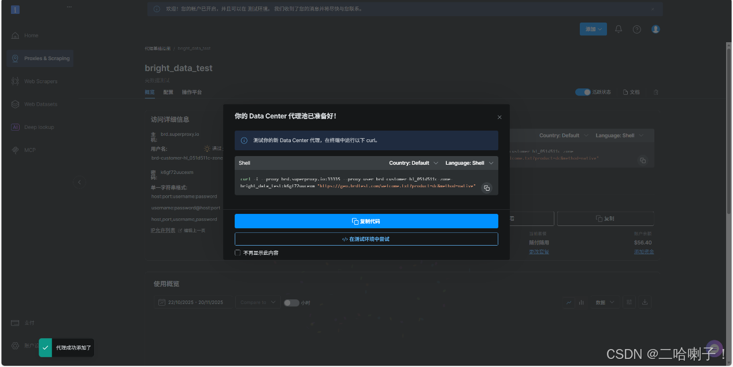Copy the curl command with the code box icon
This screenshot has height=367, width=733.
487,188
